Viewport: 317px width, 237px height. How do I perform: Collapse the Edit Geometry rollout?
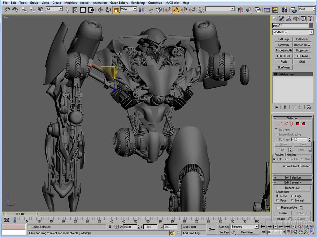292,182
